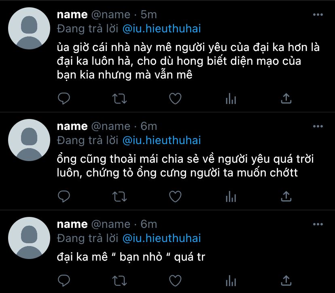
Task: Open the name author of the first tweet
Action: tap(72, 15)
